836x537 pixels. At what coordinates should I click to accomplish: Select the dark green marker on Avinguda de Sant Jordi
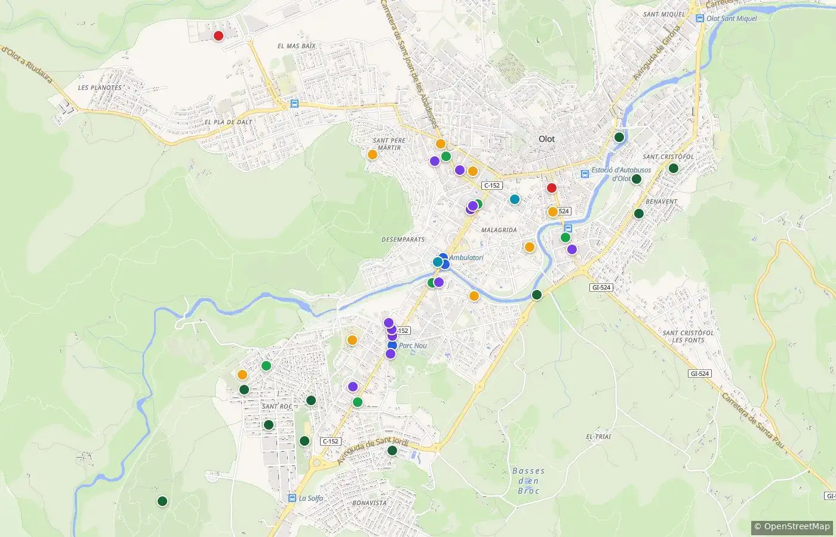[392, 450]
